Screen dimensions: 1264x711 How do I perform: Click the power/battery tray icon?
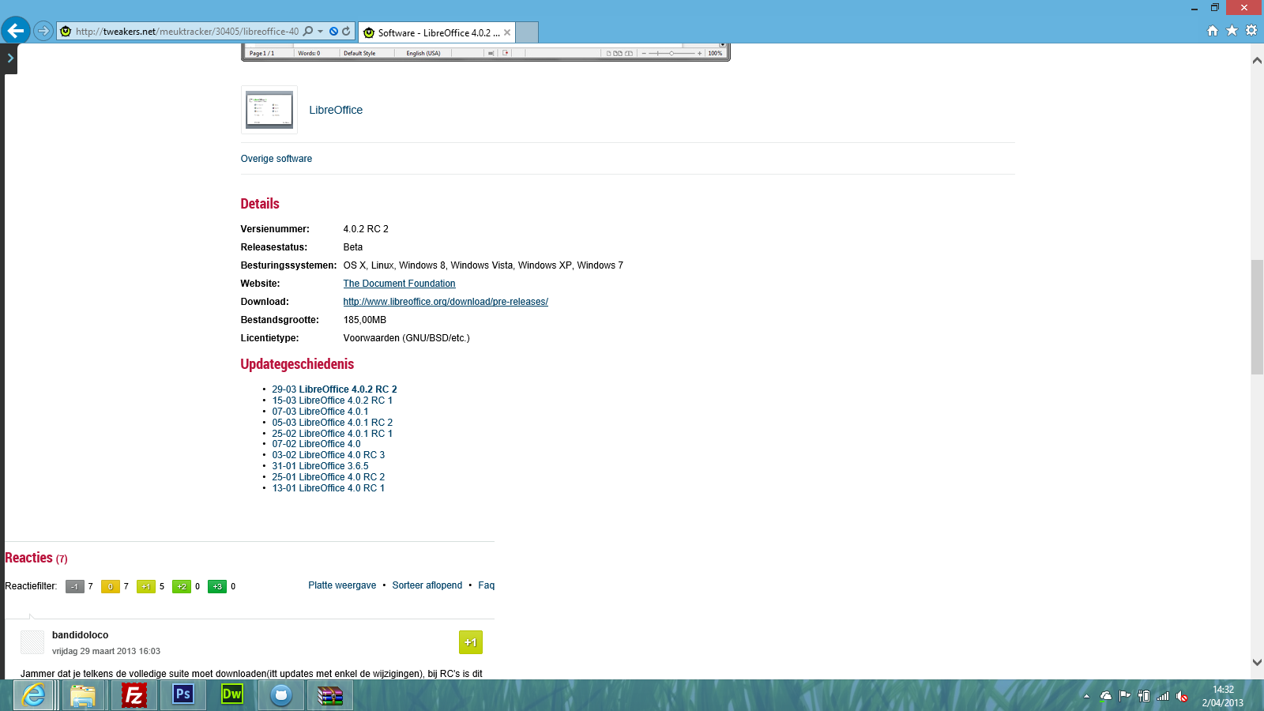click(1144, 696)
